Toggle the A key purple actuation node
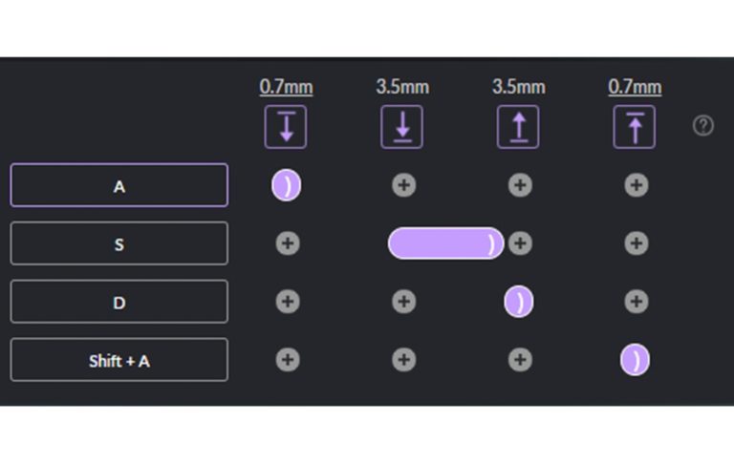The height and width of the screenshot is (464, 734). (x=287, y=185)
